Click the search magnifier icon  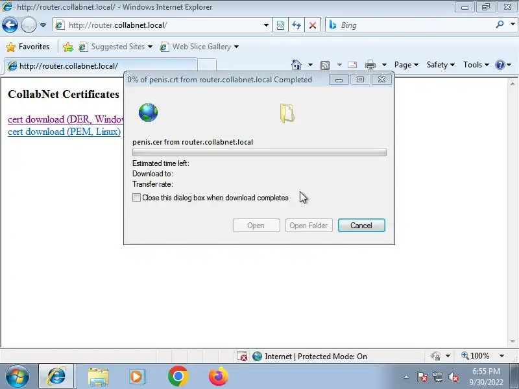[500, 24]
